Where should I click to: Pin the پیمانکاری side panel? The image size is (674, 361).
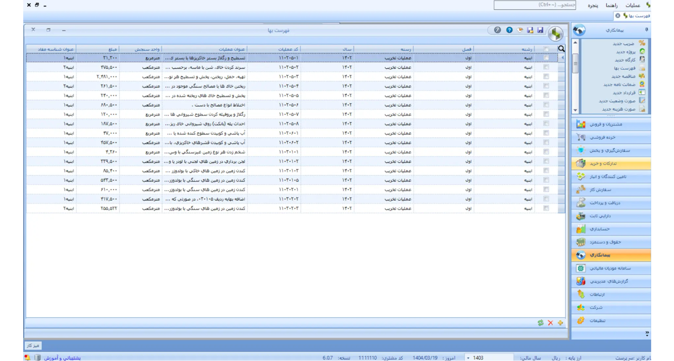(x=646, y=30)
